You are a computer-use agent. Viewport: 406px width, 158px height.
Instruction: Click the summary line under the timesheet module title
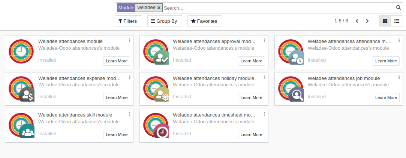pyautogui.click(x=214, y=122)
